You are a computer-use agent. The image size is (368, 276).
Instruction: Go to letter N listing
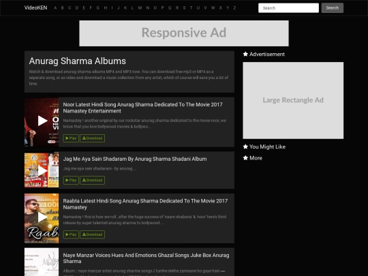(148, 7)
